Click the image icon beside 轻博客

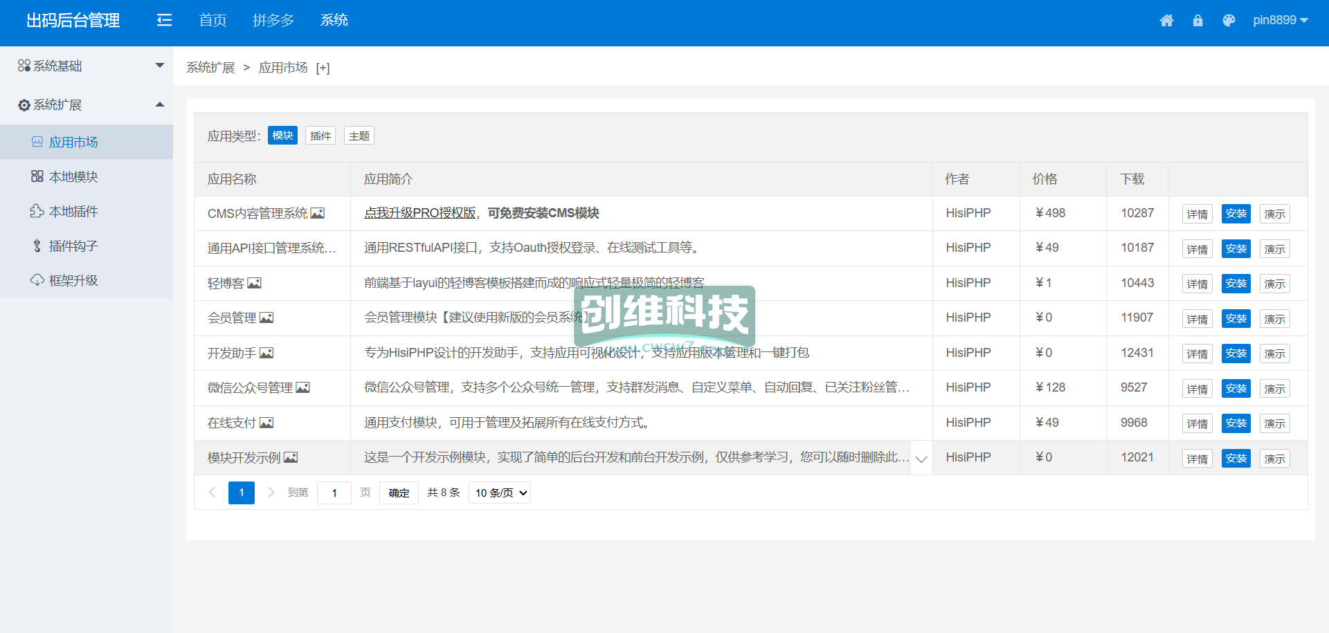click(255, 283)
